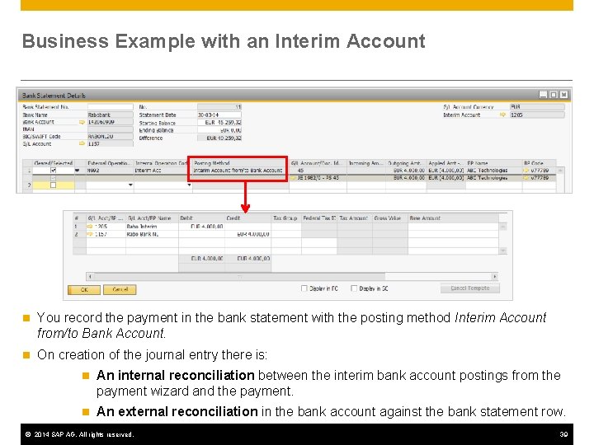Viewport: 594px width, 445px height.
Task: Click the Difference value field
Action: coord(219,138)
